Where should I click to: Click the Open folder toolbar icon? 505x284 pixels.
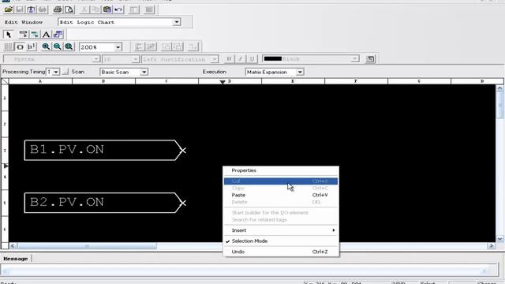pos(9,9)
